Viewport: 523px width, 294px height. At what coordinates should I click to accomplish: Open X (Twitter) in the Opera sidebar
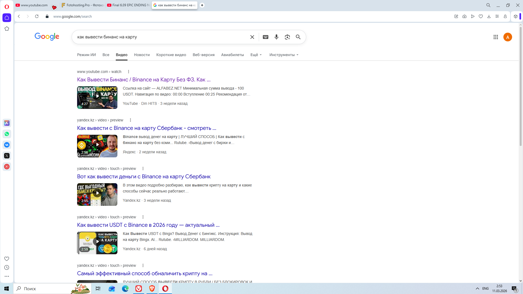[x=7, y=156]
